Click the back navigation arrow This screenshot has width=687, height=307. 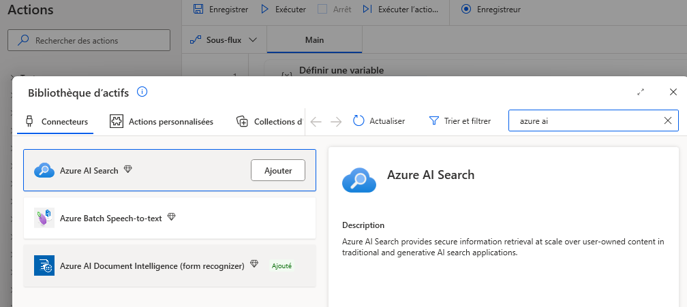coord(316,122)
